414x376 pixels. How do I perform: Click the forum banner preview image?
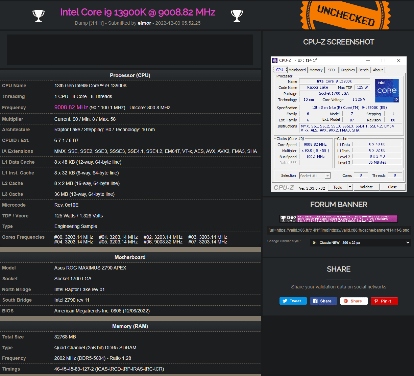[x=339, y=219]
